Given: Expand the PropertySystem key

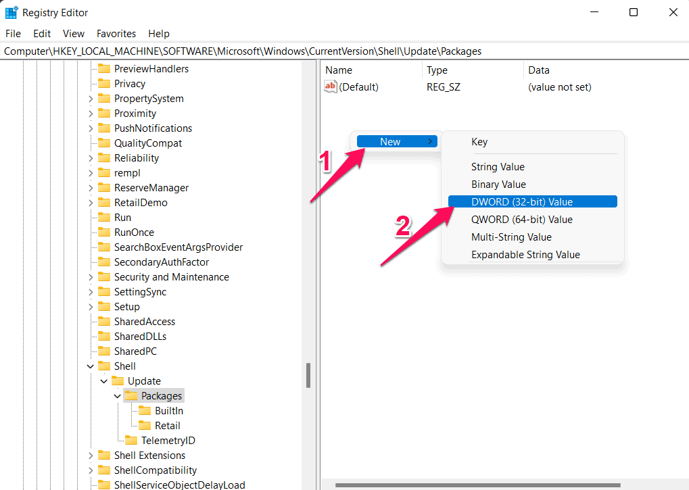Looking at the screenshot, I should pyautogui.click(x=91, y=99).
